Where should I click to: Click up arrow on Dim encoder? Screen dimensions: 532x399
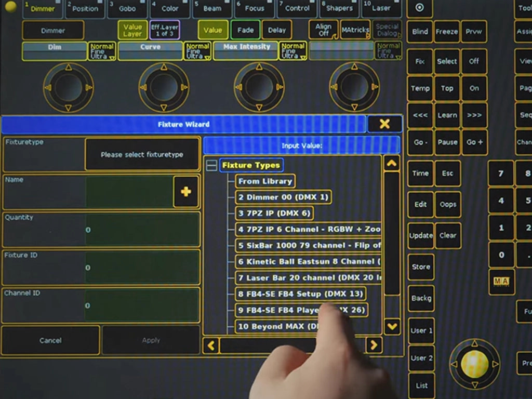coord(69,67)
